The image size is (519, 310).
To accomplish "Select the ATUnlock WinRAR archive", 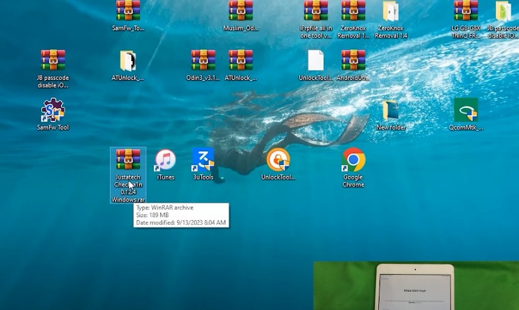I will tap(241, 60).
